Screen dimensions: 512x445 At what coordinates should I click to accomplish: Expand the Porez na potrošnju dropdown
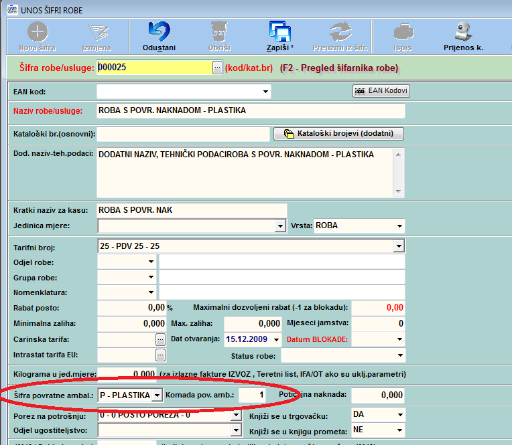pos(236,415)
